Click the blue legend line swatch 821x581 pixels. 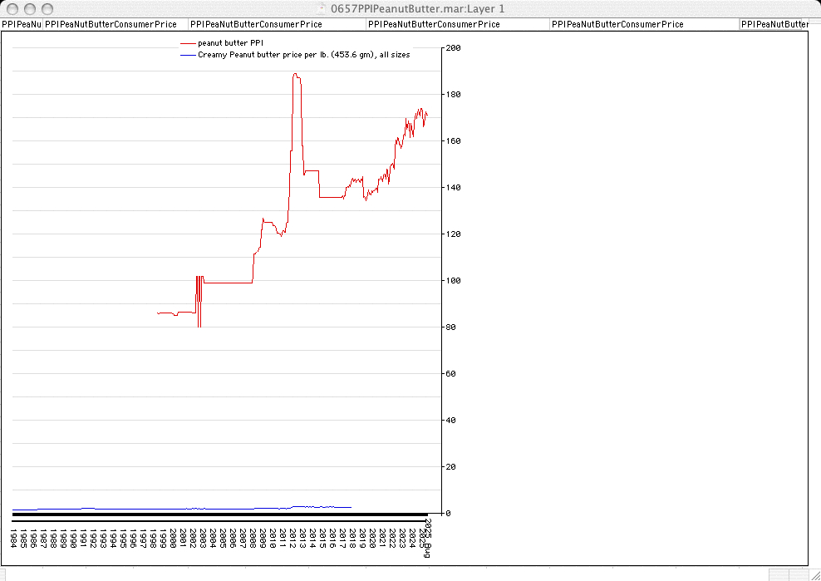[x=187, y=55]
